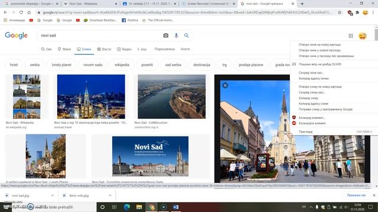Choose 'Преглeдај' inspect menu item
The height and width of the screenshot is (212, 378).
(334, 132)
